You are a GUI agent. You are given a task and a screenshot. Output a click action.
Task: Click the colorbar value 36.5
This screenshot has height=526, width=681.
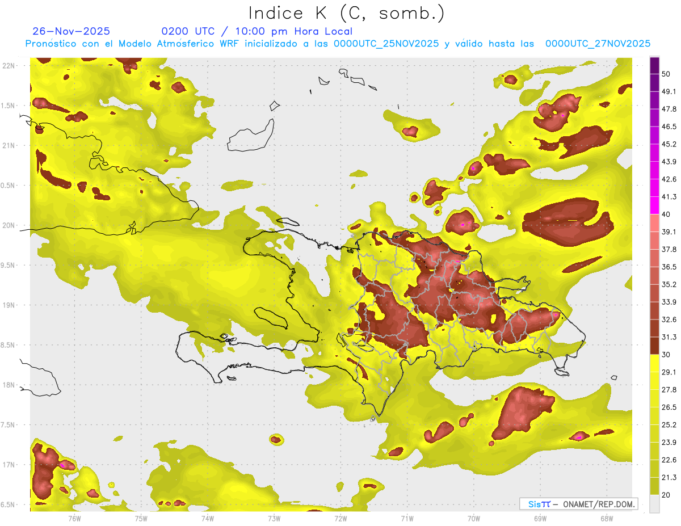point(669,267)
